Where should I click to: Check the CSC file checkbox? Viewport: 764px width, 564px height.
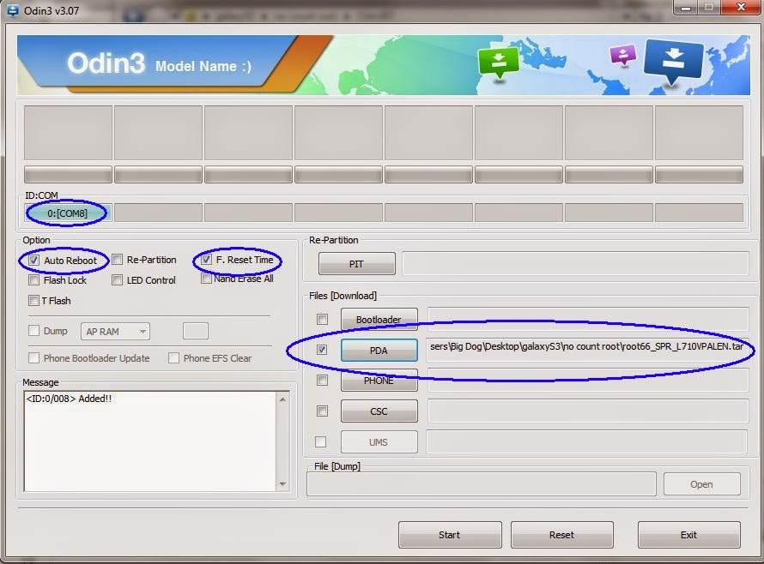322,411
